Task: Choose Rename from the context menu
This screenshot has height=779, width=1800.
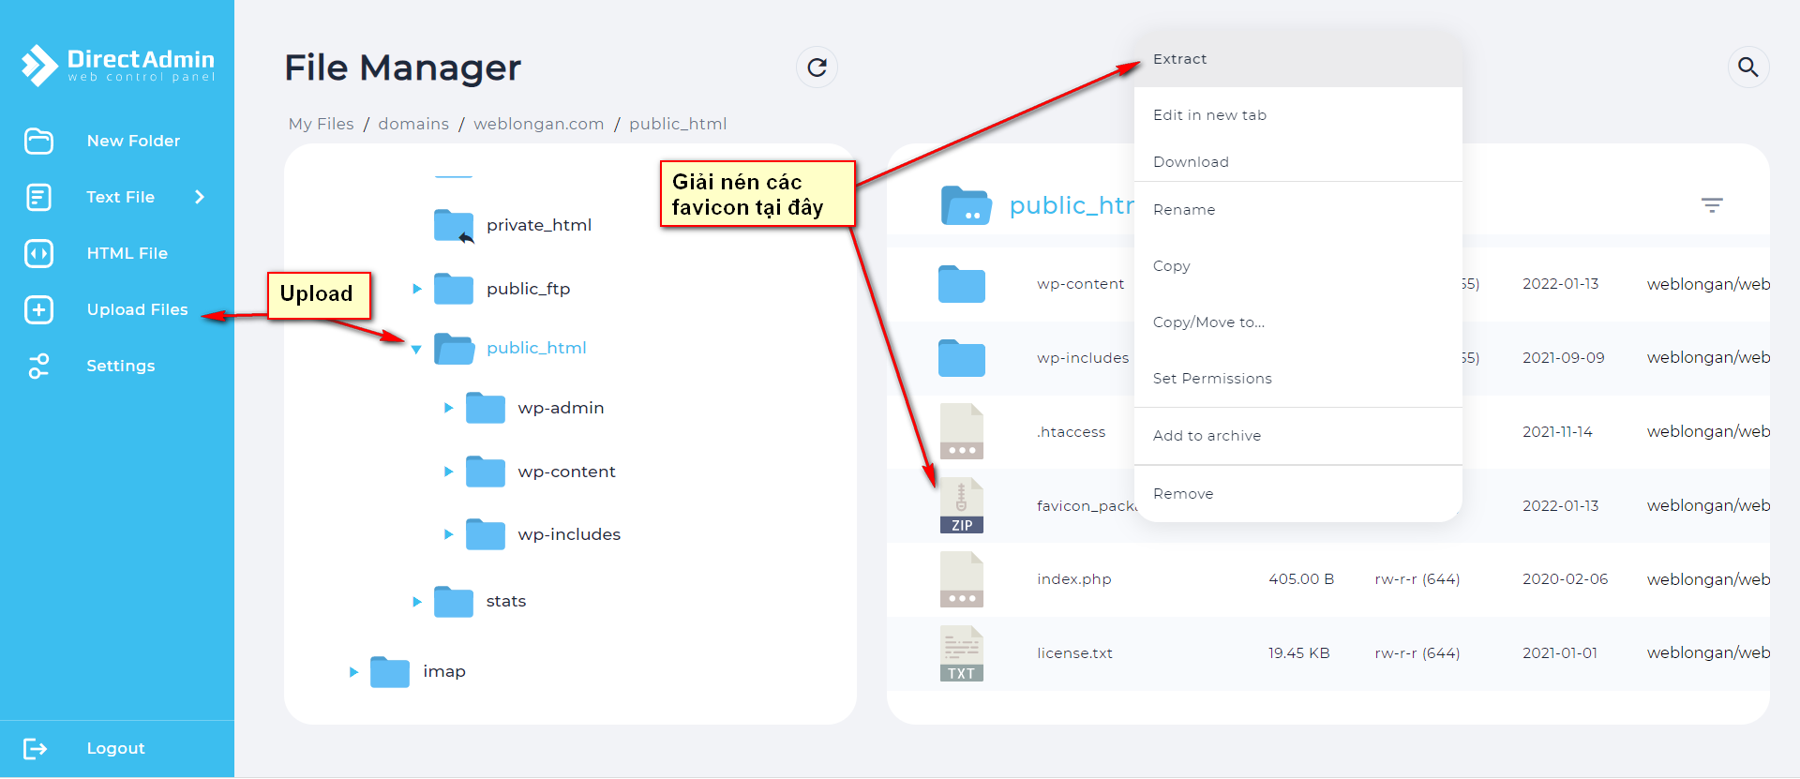Action: pyautogui.click(x=1298, y=210)
